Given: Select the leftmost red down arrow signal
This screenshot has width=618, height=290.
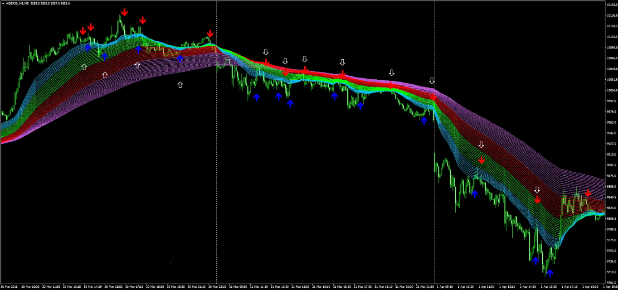Looking at the screenshot, I should (83, 31).
